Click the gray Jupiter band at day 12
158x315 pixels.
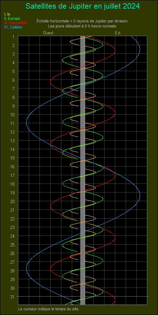coord(83,132)
